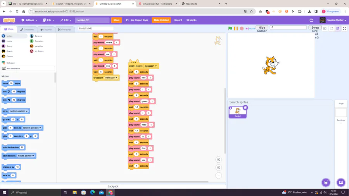Click the orange Share button
The width and height of the screenshot is (349, 196).
[116, 20]
